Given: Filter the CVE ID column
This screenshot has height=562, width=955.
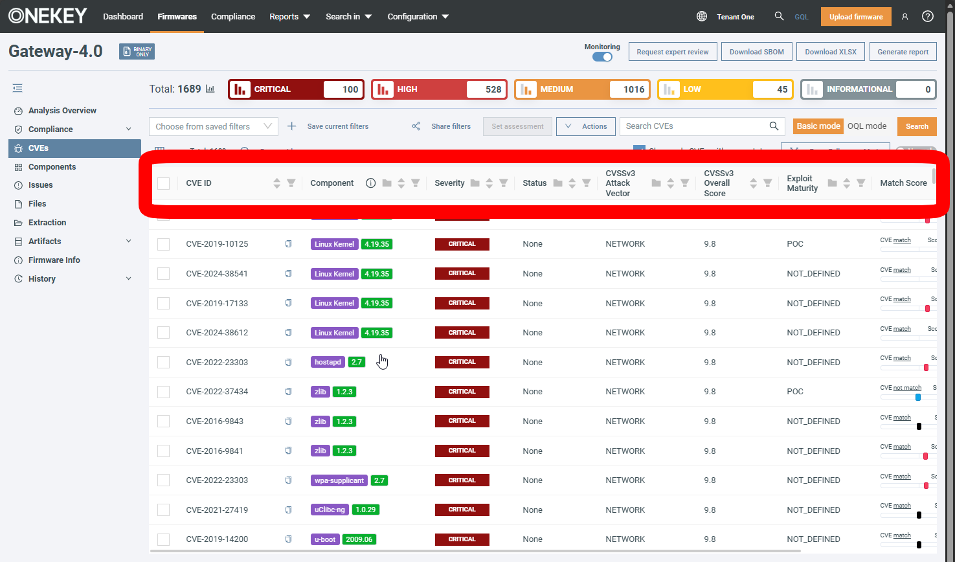Looking at the screenshot, I should 291,183.
